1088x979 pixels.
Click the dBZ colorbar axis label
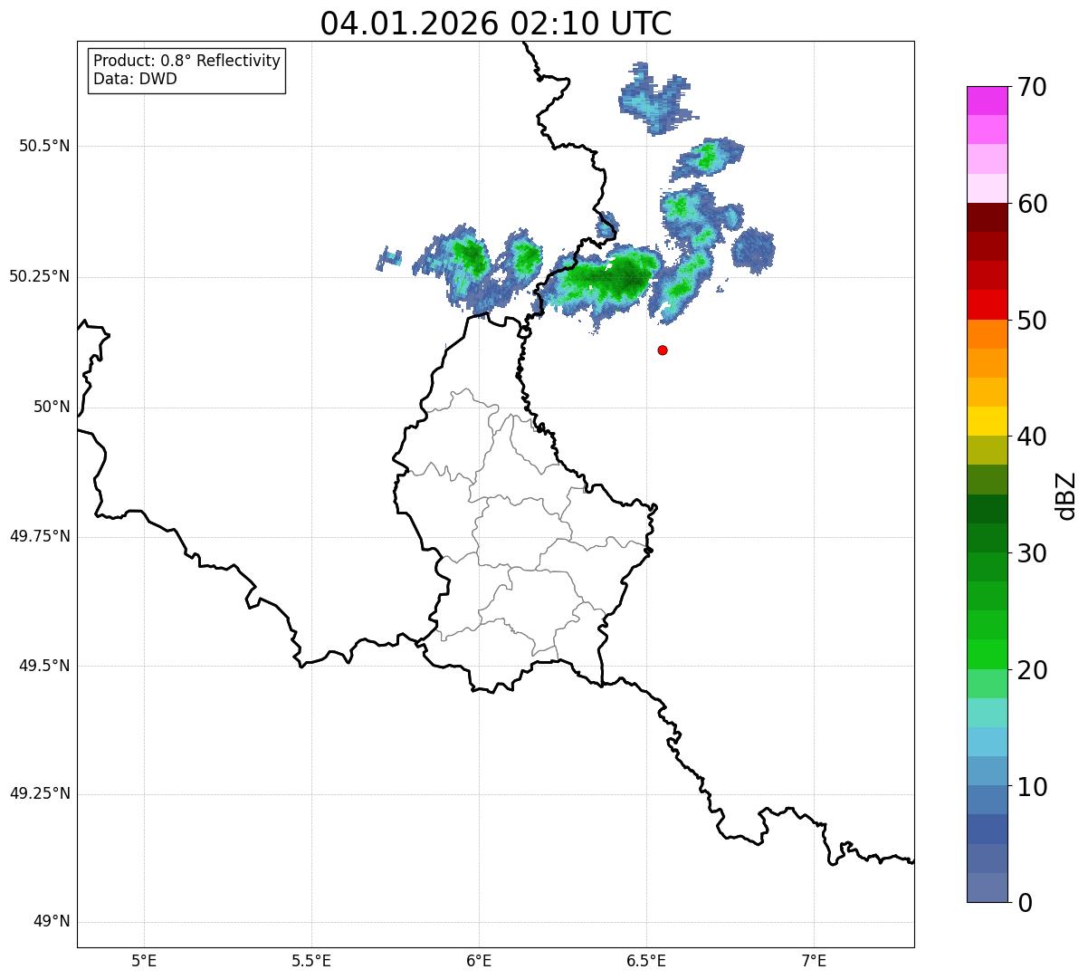[1066, 494]
